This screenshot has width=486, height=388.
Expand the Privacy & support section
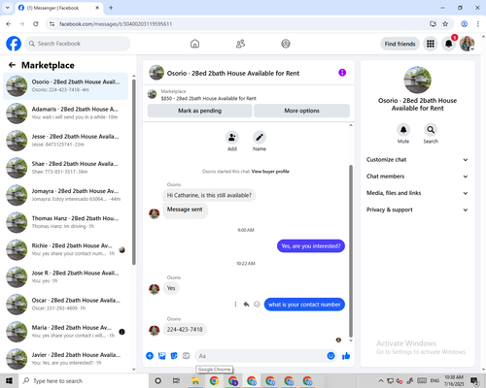pos(417,210)
